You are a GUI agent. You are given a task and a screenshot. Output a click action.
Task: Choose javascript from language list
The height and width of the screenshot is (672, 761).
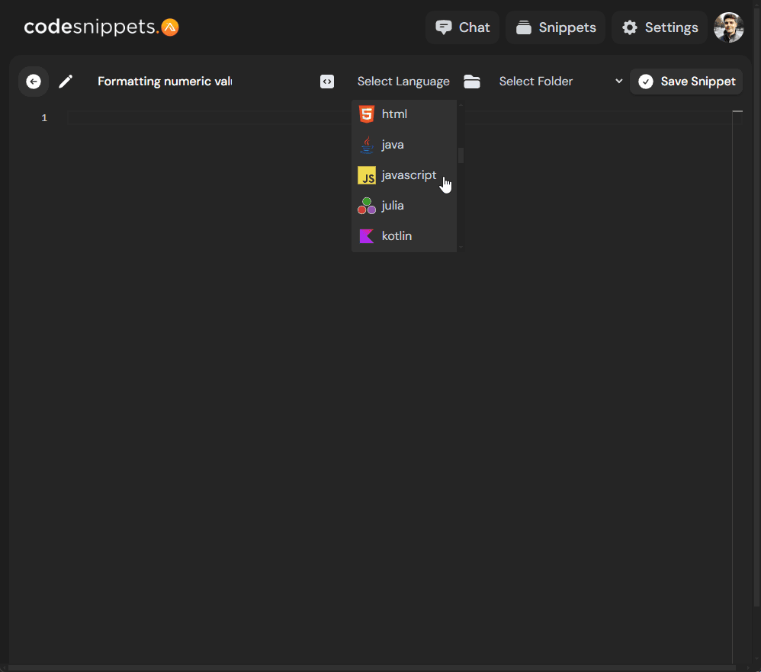point(404,175)
